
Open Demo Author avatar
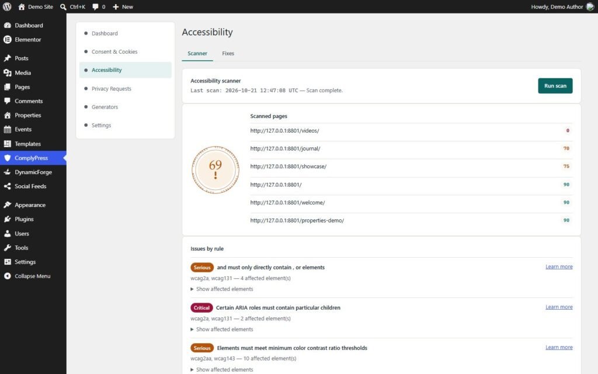point(590,6)
